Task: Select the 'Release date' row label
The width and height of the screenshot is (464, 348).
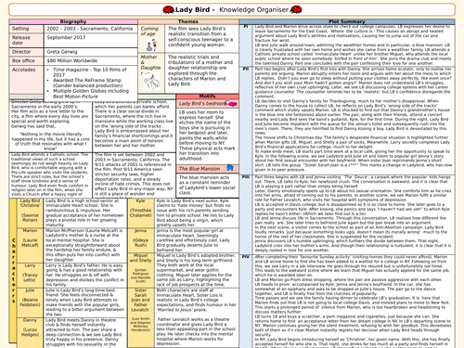Action: click(x=26, y=40)
